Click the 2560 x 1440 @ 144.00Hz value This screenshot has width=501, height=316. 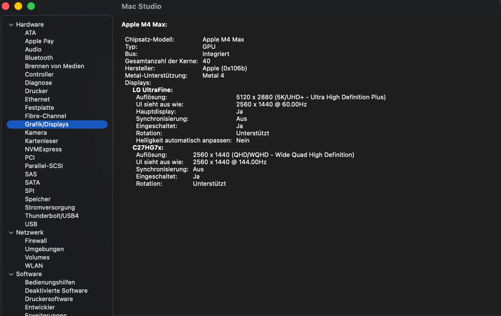click(x=230, y=162)
